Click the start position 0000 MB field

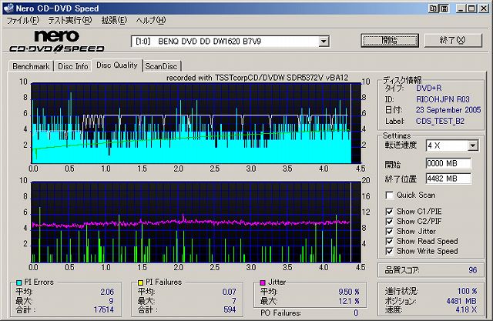[448, 163]
